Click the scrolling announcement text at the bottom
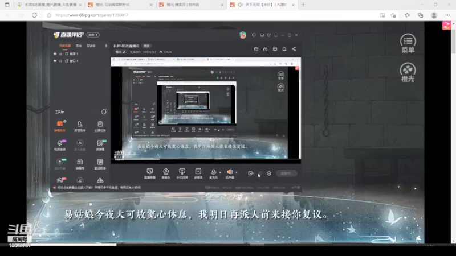The width and height of the screenshot is (456, 256). [x=99, y=188]
